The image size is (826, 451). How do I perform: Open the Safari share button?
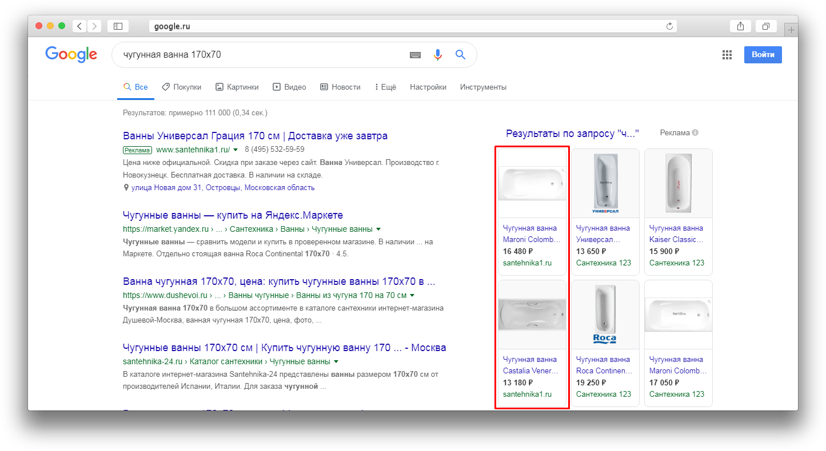point(740,26)
